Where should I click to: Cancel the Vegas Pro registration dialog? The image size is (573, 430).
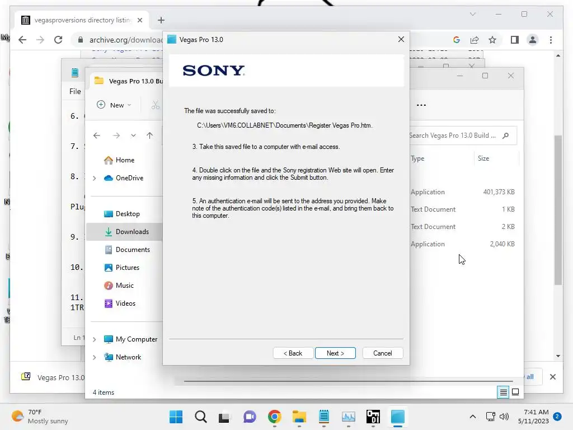pos(383,353)
